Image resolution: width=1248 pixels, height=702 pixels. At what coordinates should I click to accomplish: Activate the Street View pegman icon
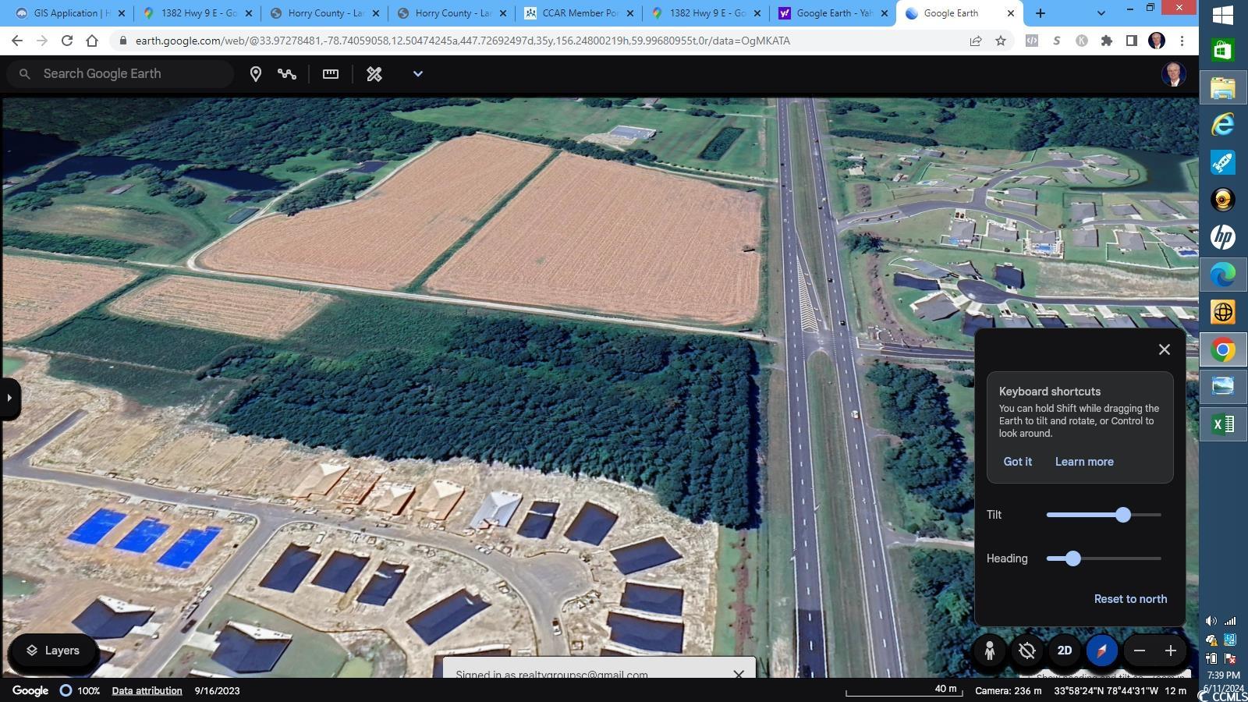point(990,651)
